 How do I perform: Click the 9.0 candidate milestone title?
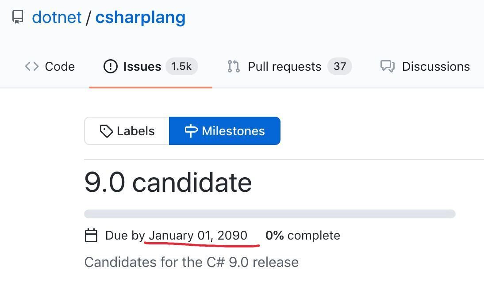click(168, 183)
